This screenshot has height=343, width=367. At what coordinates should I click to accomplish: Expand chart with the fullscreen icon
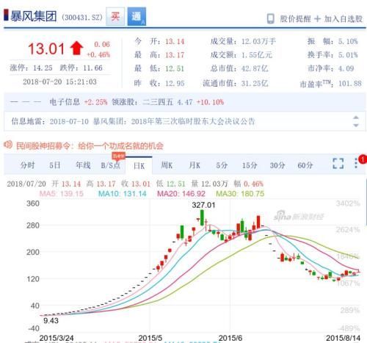click(338, 163)
